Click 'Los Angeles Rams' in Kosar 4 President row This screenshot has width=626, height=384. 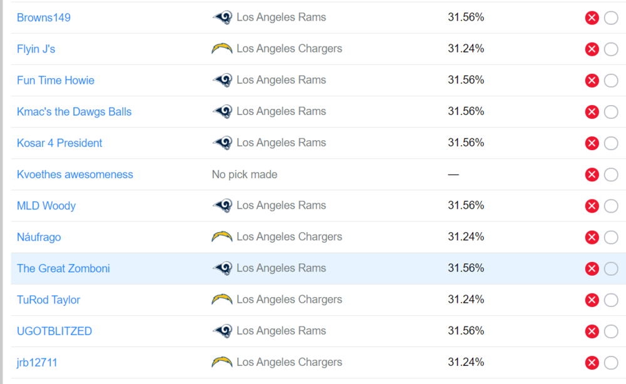[282, 143]
